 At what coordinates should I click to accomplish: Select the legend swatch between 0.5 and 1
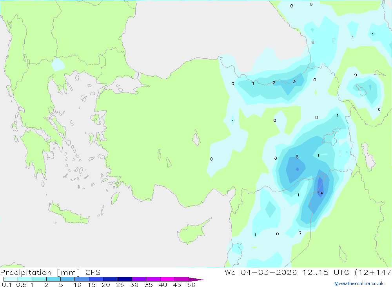25,279
